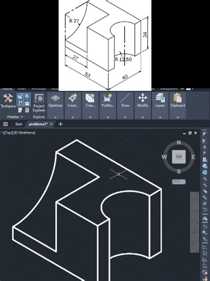Click the stacked-pages icon in the right toolbar
This screenshot has width=210, height=281.
(205, 160)
